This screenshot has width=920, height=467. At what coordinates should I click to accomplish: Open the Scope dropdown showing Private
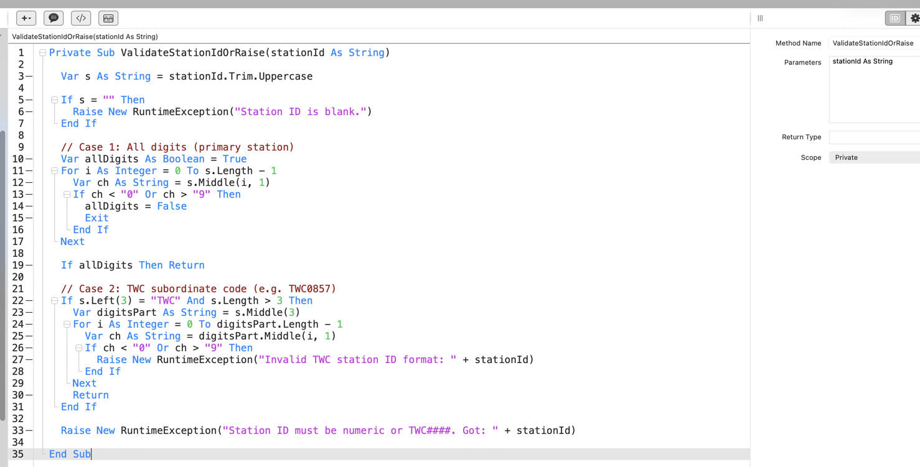pos(874,157)
